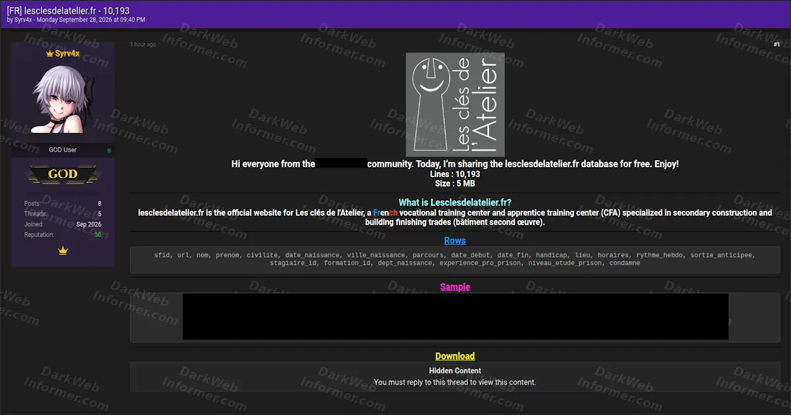Click the rows field list code box

(x=455, y=259)
